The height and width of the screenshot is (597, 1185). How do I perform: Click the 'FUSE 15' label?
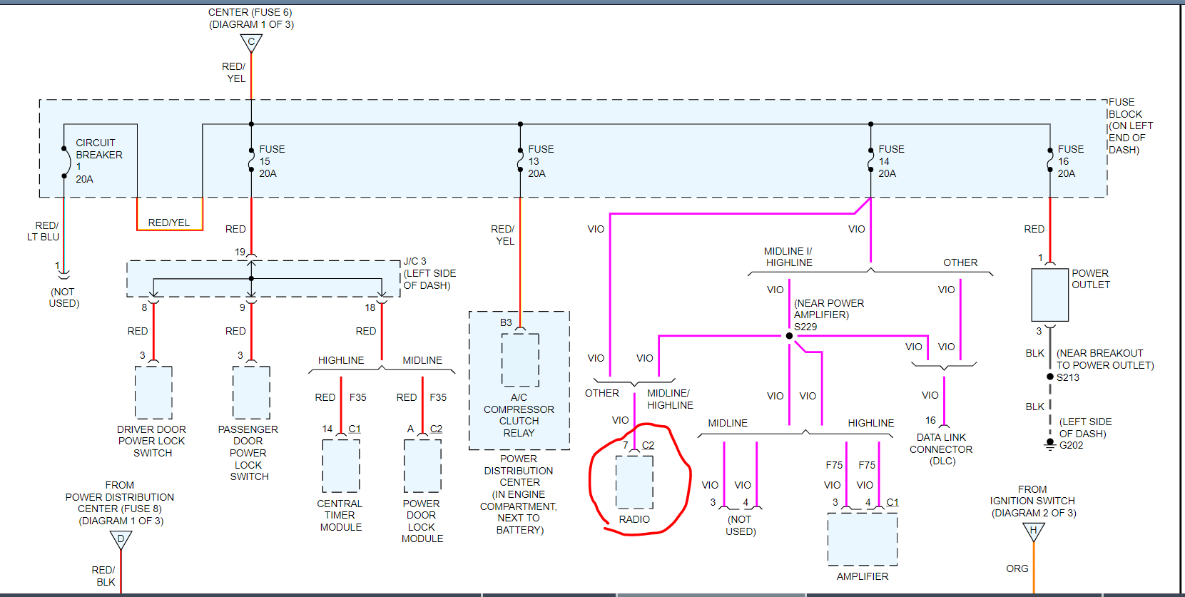272,155
